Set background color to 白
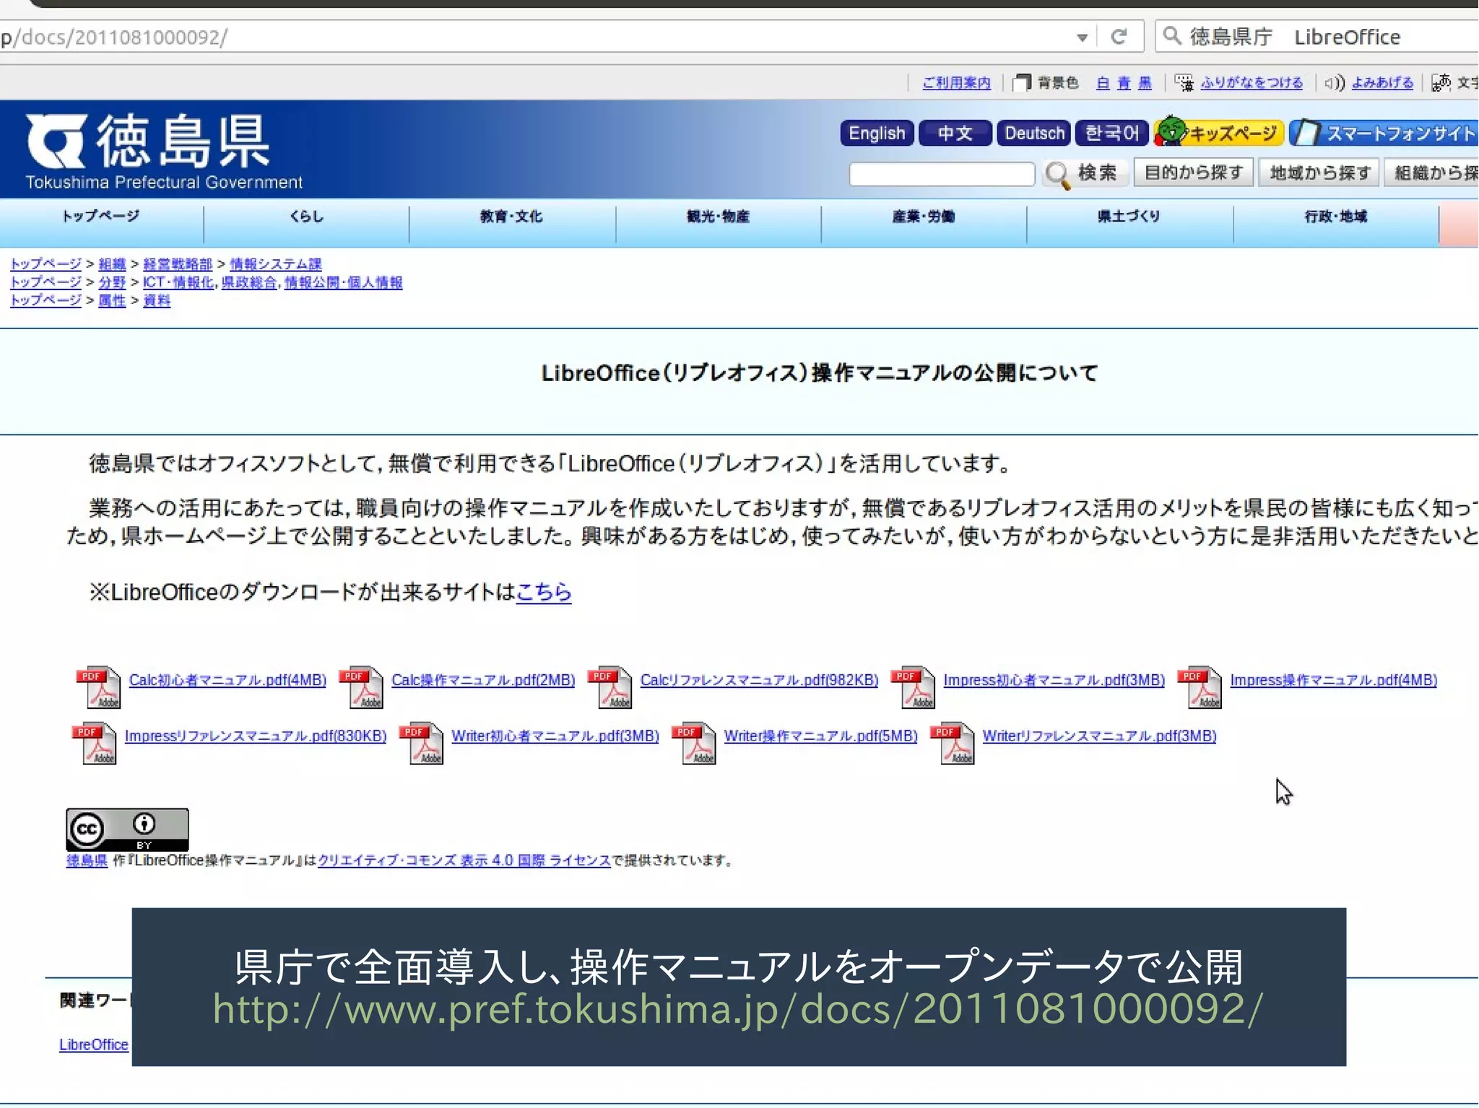This screenshot has height=1108, width=1479. point(1103,83)
